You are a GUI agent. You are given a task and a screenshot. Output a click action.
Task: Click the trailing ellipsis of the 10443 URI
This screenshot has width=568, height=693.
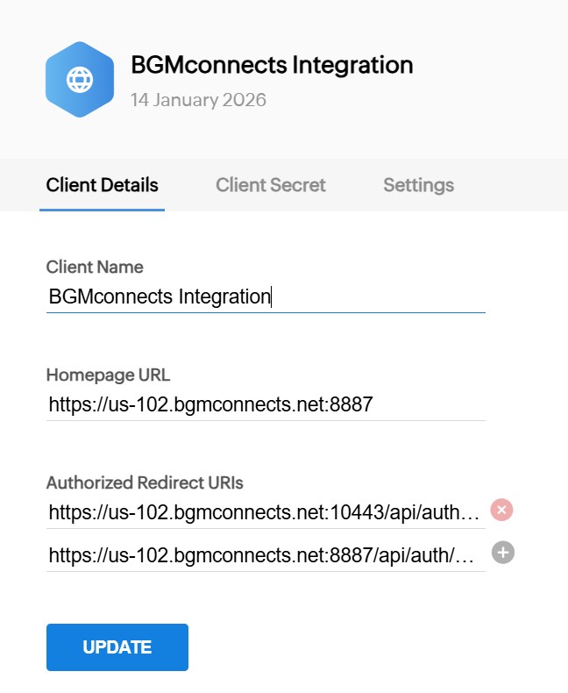click(x=474, y=512)
